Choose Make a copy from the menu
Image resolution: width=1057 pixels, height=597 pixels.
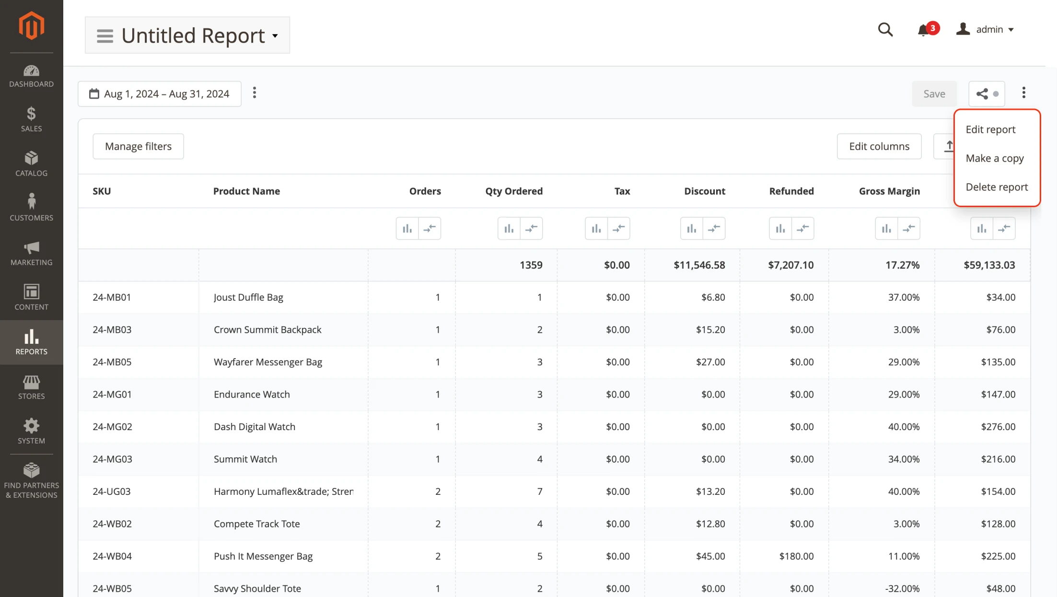(x=995, y=158)
